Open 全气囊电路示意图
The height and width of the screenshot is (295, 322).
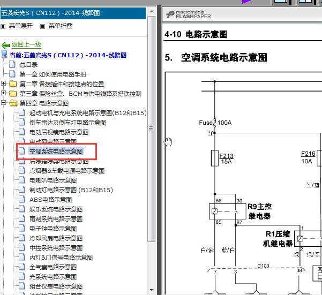click(53, 267)
